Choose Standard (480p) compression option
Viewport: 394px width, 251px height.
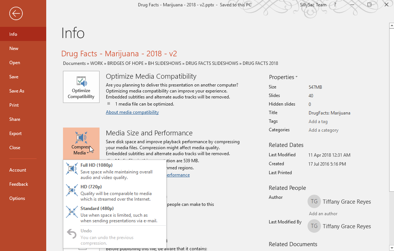pyautogui.click(x=115, y=214)
